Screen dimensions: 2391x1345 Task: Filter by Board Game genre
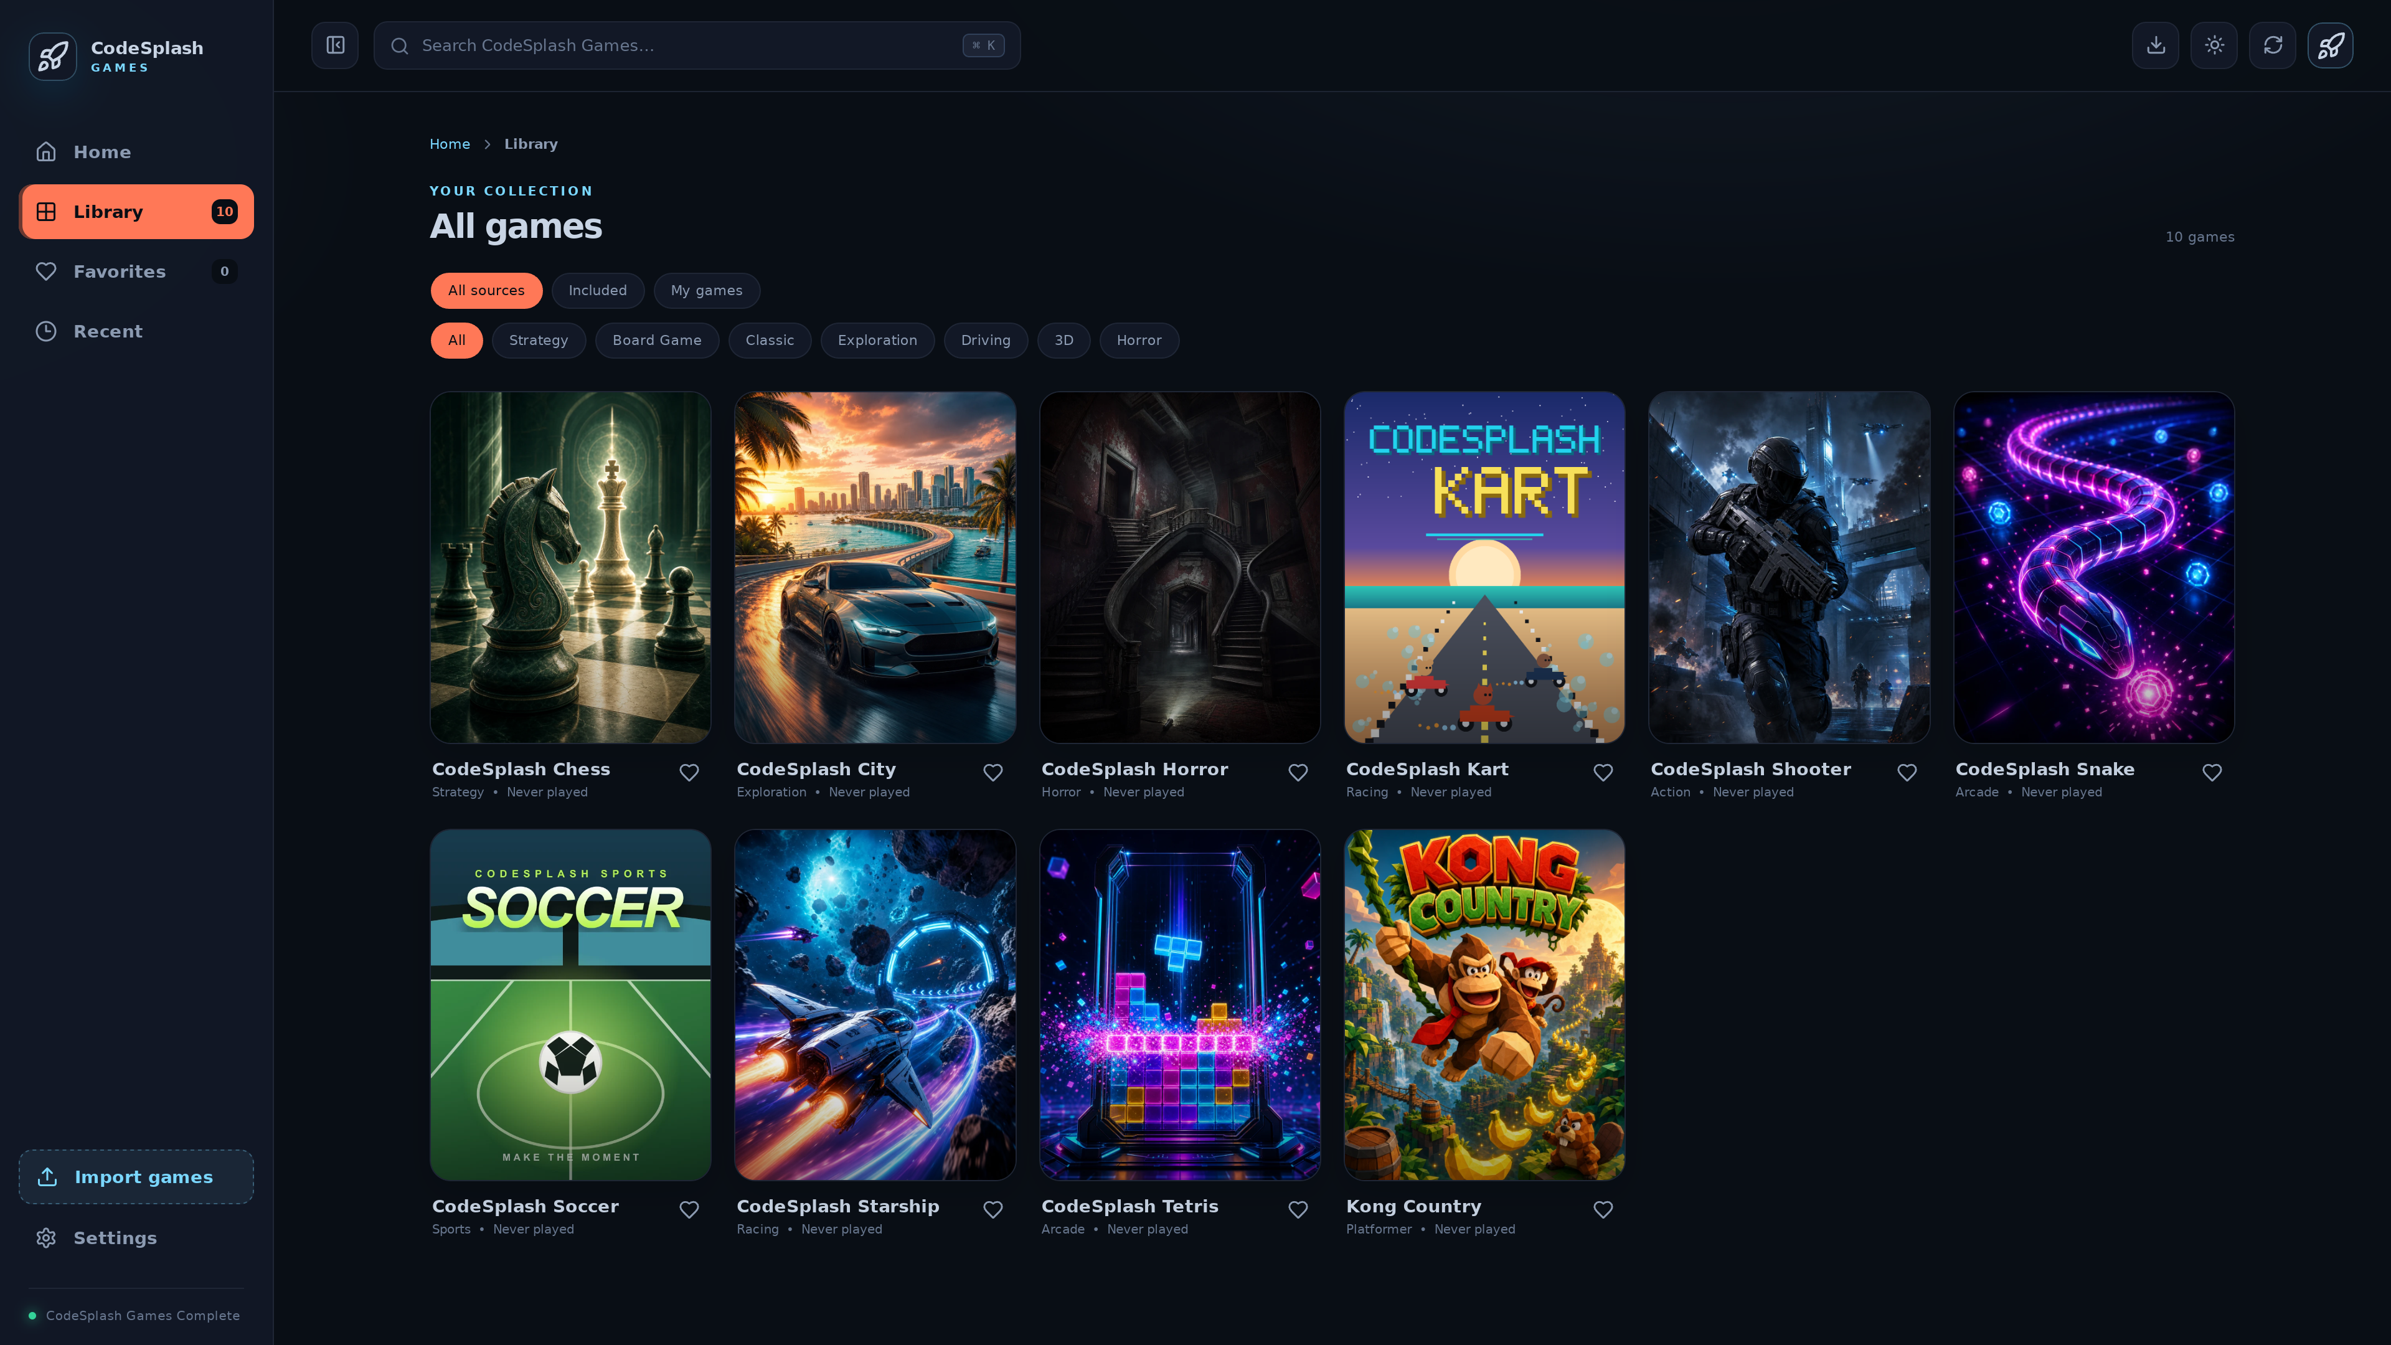657,341
